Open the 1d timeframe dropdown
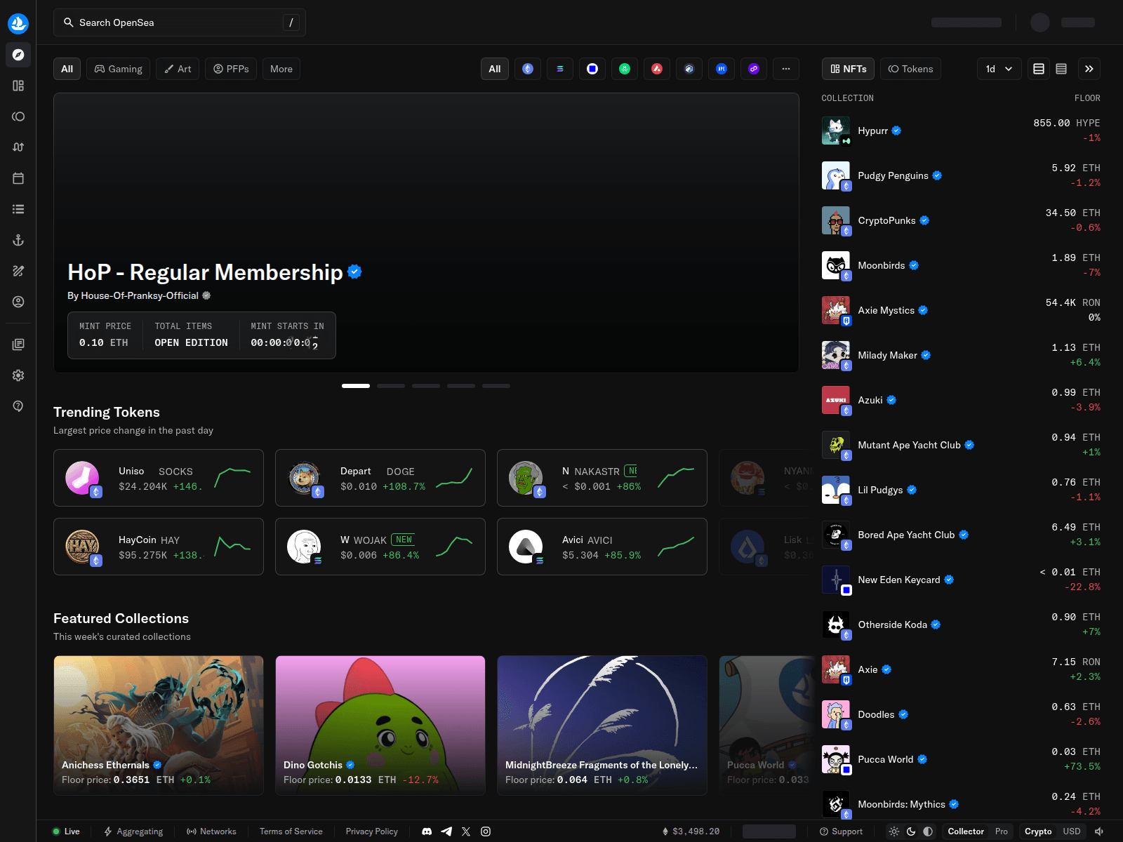Viewport: 1123px width, 842px height. 999,69
